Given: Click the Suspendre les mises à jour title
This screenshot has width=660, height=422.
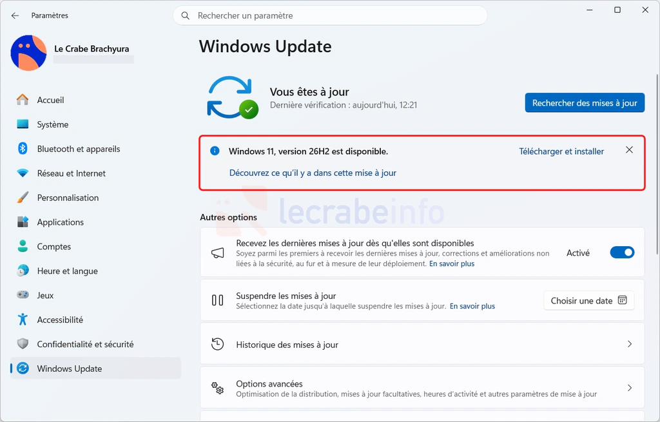Looking at the screenshot, I should [x=286, y=296].
